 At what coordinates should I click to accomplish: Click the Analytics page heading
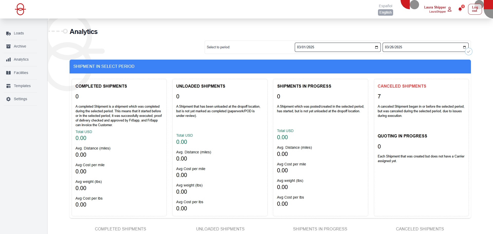click(83, 32)
